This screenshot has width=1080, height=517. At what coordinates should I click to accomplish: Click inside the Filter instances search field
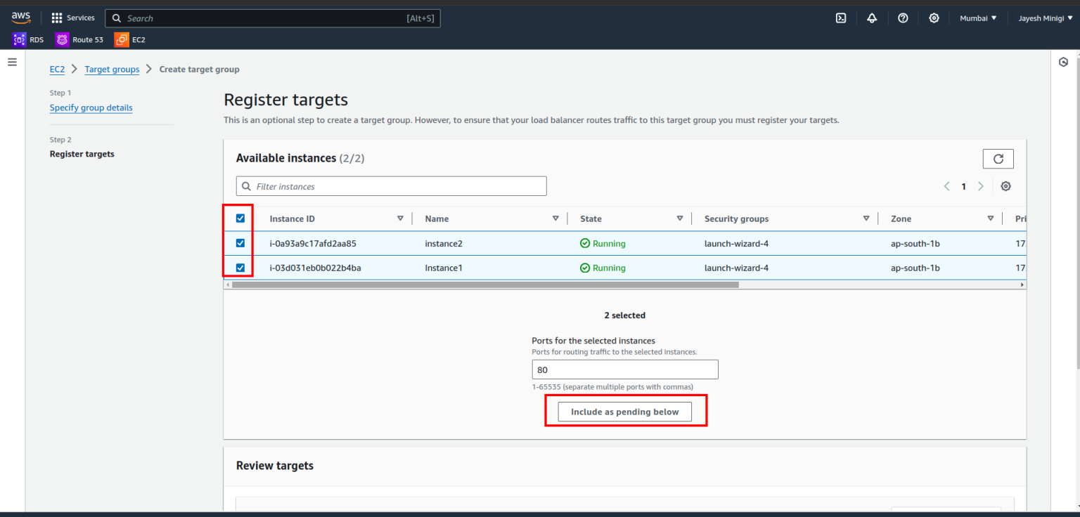coord(391,185)
